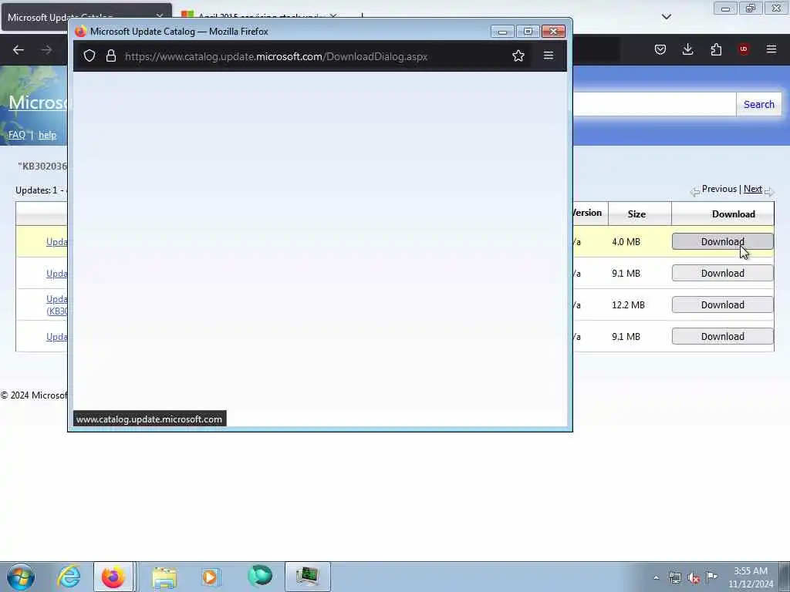Expand the list all tabs chevron
The image size is (790, 592).
coord(666,17)
